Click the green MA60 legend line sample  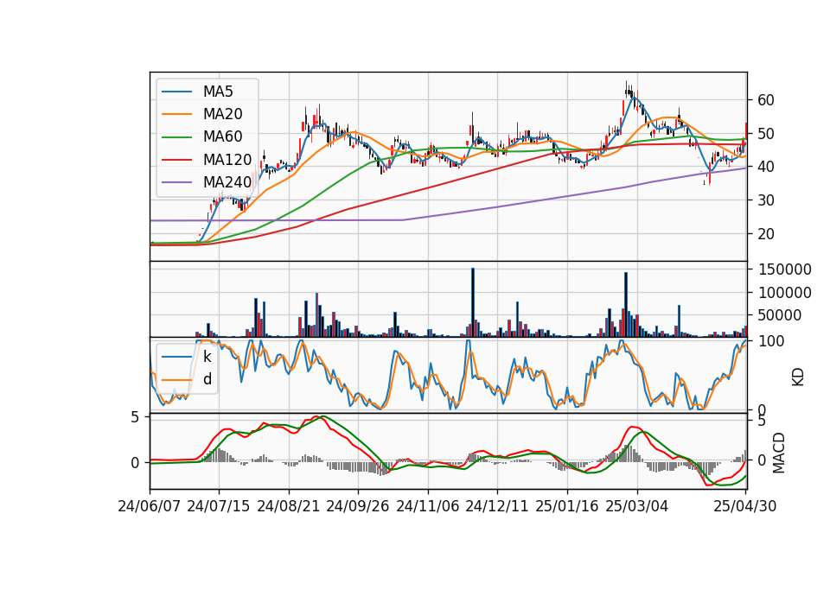(176, 137)
